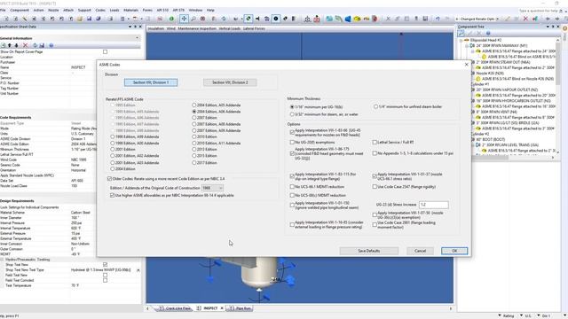Open the Materials menu
Image resolution: width=568 pixels, height=319 pixels.
click(130, 10)
